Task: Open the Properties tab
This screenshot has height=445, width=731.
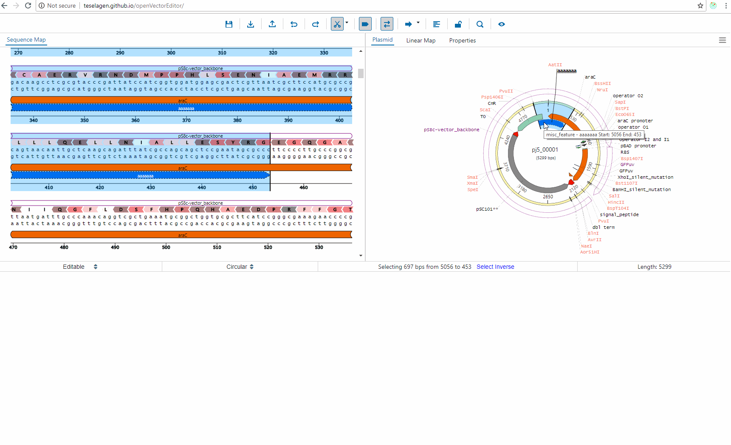Action: [463, 41]
